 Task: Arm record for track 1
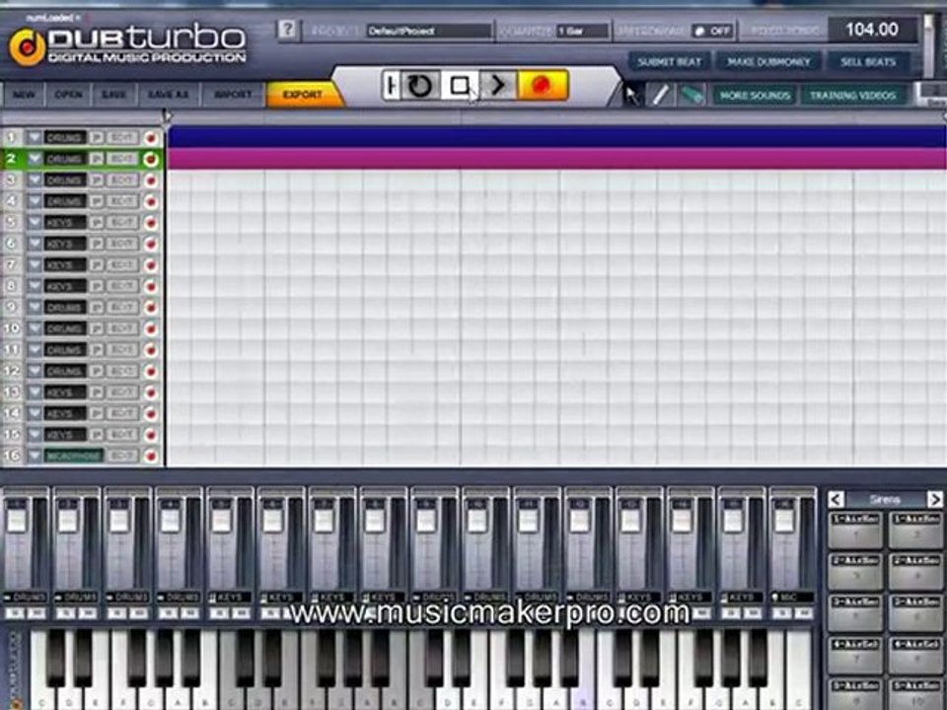pos(151,138)
